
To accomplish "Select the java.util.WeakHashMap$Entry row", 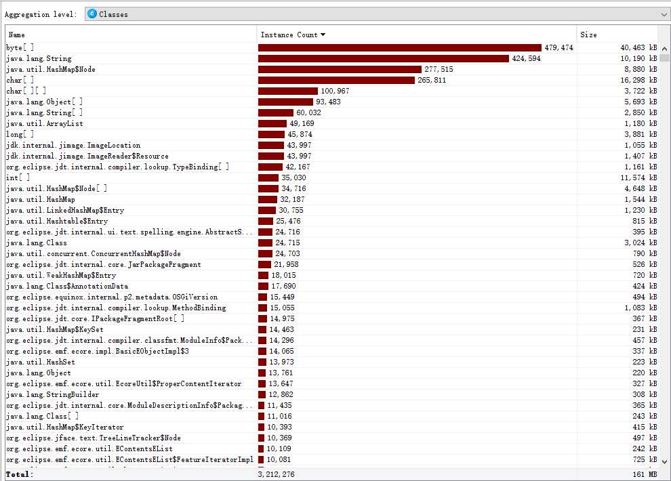I will coord(331,275).
